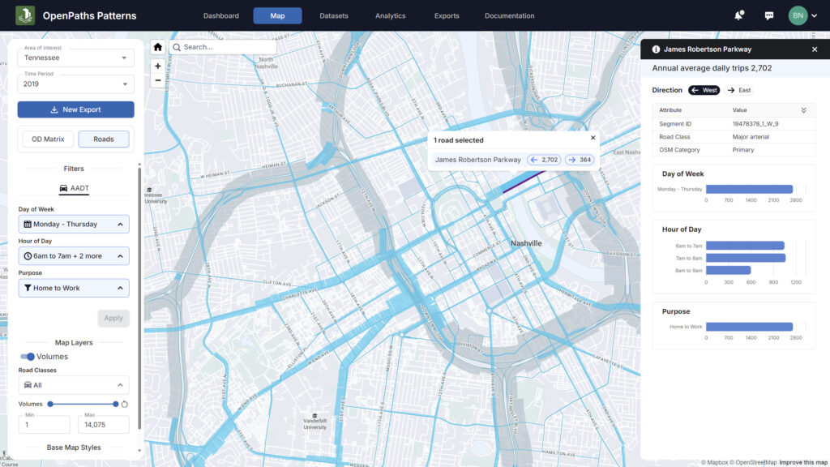Zoom out with the minus map control
The width and height of the screenshot is (830, 467).
(x=157, y=81)
